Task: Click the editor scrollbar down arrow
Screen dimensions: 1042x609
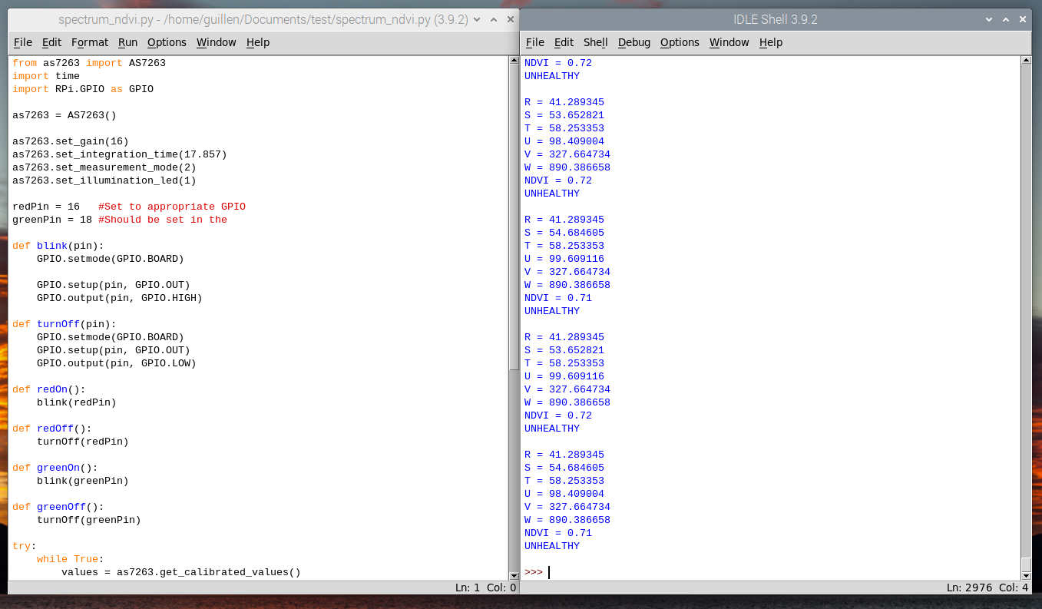Action: click(x=514, y=575)
